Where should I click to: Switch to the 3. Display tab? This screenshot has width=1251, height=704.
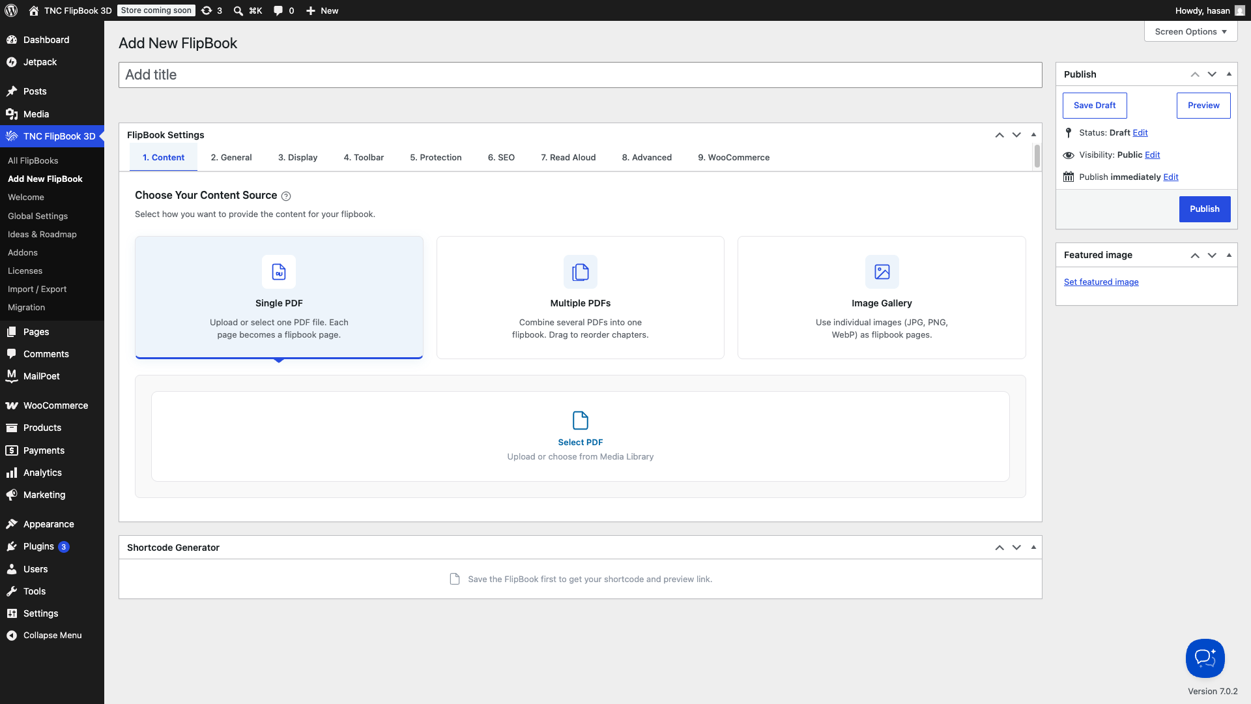(x=298, y=158)
